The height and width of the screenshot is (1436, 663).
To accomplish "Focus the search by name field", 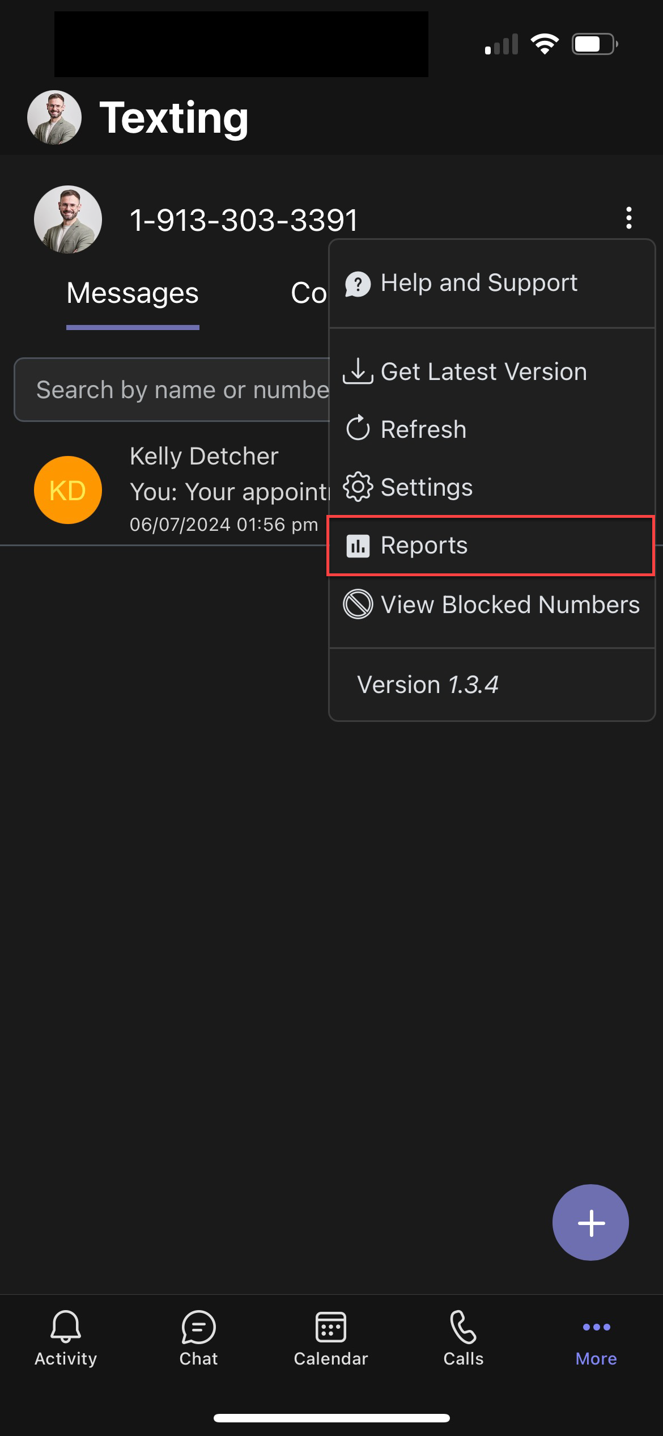I will [170, 390].
